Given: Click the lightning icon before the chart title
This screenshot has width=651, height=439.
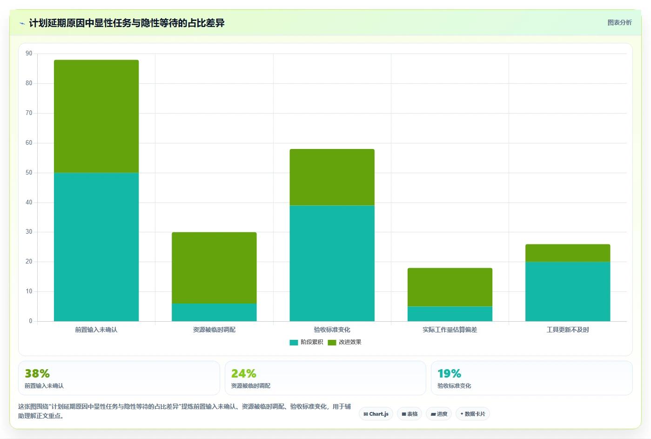Looking at the screenshot, I should pyautogui.click(x=22, y=23).
